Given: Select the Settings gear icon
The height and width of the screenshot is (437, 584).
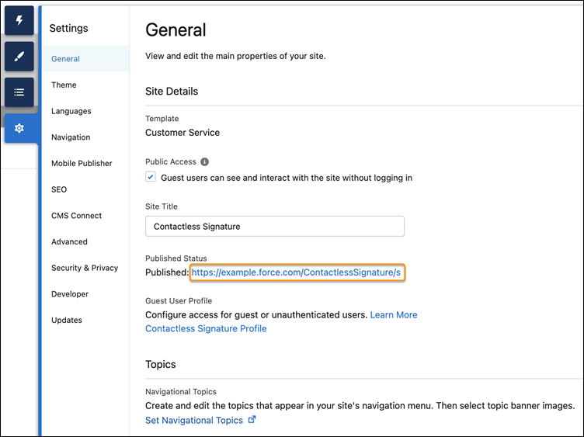Looking at the screenshot, I should click(19, 128).
